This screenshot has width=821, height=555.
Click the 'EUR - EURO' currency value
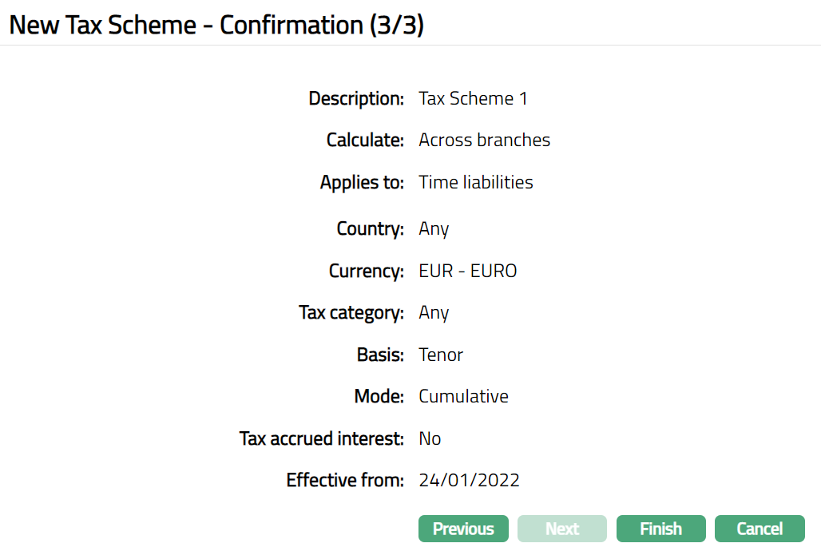pyautogui.click(x=467, y=272)
